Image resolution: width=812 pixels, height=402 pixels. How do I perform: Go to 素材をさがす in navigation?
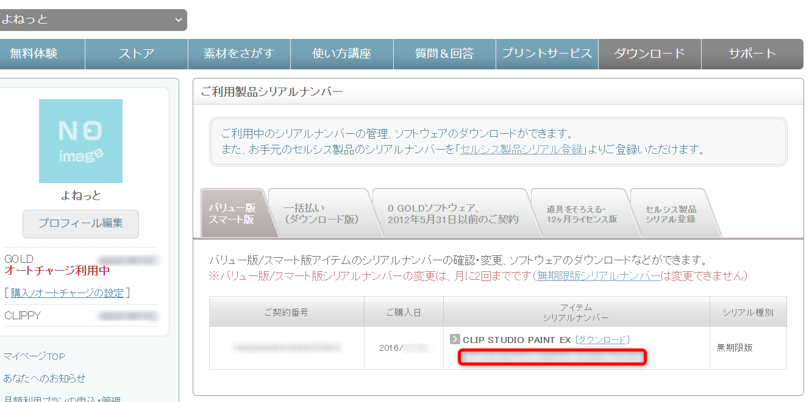point(239,54)
